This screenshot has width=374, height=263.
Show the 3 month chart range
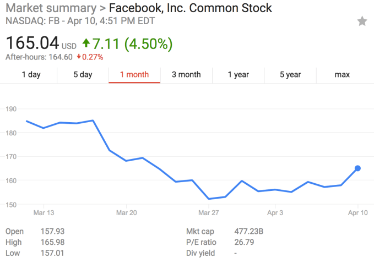click(186, 75)
